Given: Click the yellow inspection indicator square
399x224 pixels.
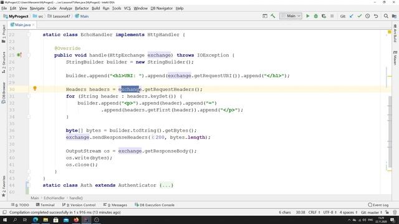Looking at the screenshot, I should (389, 32).
